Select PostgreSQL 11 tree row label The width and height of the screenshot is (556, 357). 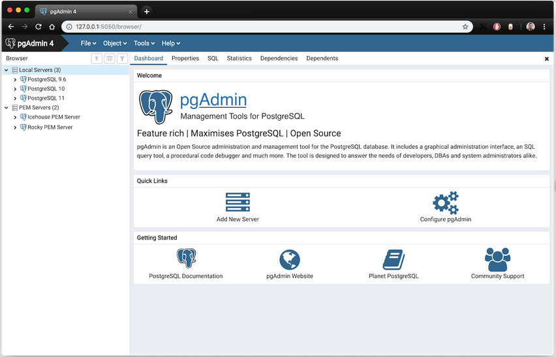tap(46, 98)
